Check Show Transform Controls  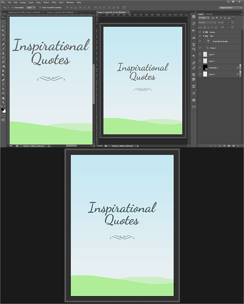tap(40, 7)
